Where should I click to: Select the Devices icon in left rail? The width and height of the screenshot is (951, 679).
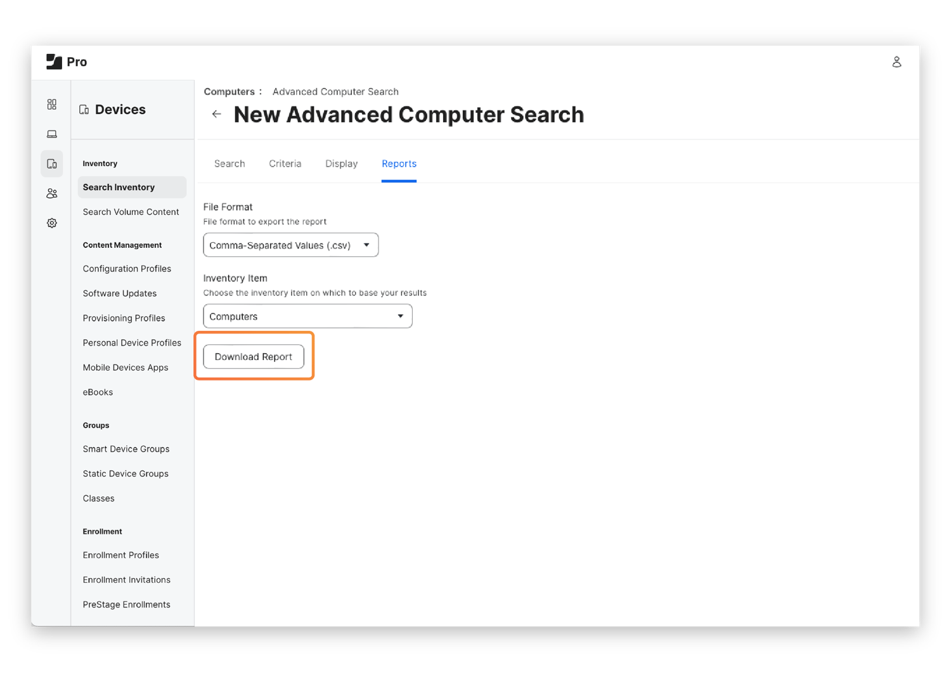click(52, 164)
